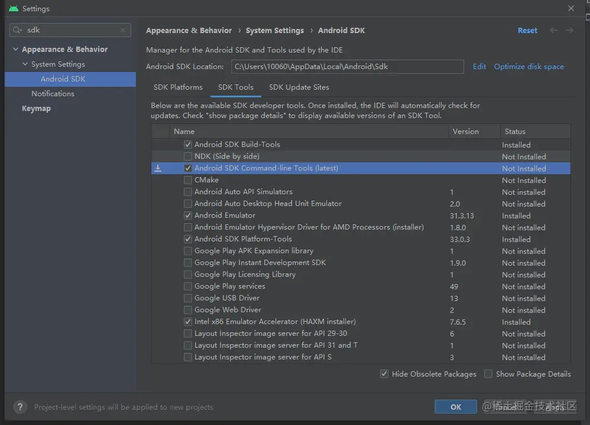This screenshot has height=425, width=590.
Task: Click the Android logo in title bar
Action: pyautogui.click(x=13, y=9)
